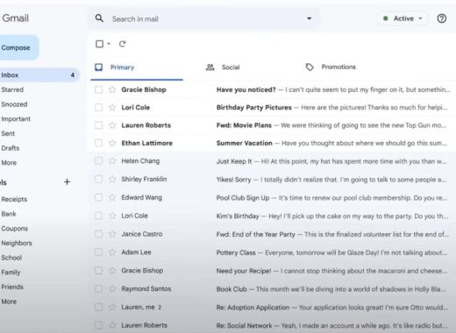
Task: Open the Drafts folder
Action: [x=11, y=148]
